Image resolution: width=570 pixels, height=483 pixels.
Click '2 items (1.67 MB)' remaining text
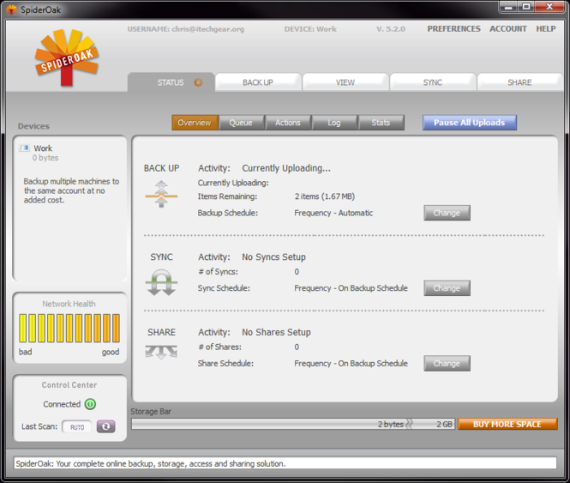(x=325, y=196)
